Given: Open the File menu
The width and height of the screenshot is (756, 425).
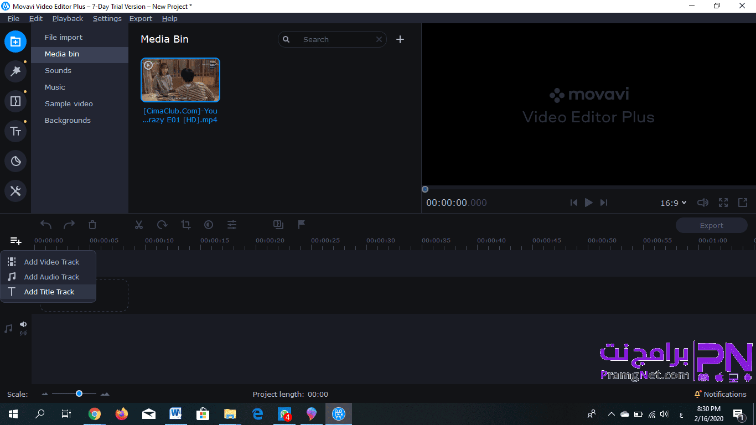Looking at the screenshot, I should (14, 18).
